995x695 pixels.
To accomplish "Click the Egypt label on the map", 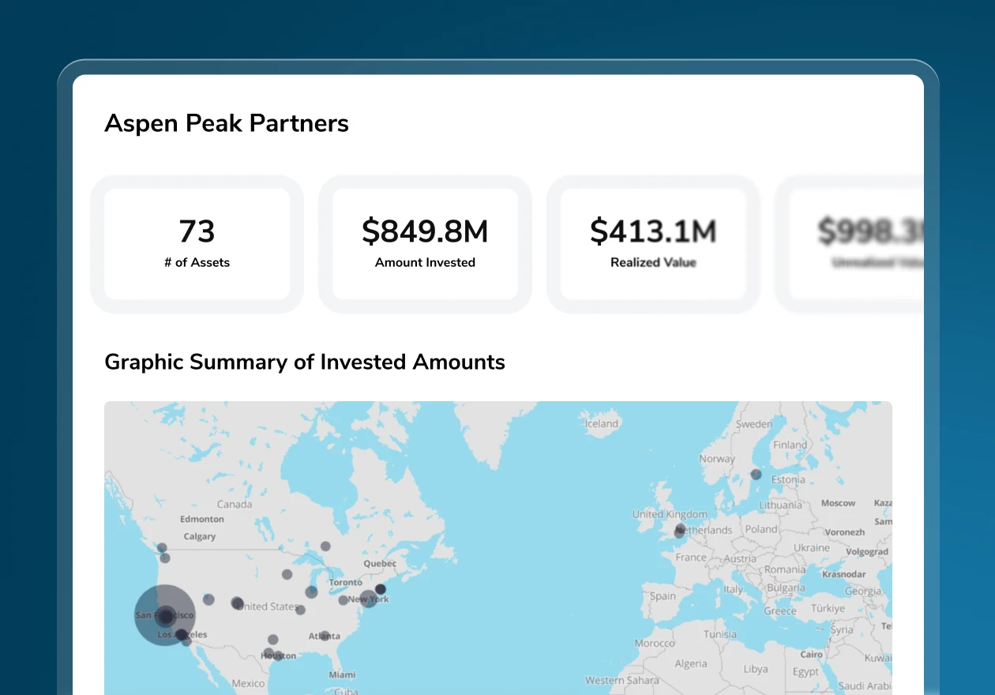I will coord(805,672).
